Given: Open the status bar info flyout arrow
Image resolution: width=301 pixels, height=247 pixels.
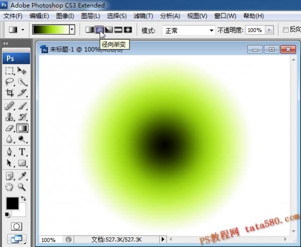Looking at the screenshot, I should (163, 239).
